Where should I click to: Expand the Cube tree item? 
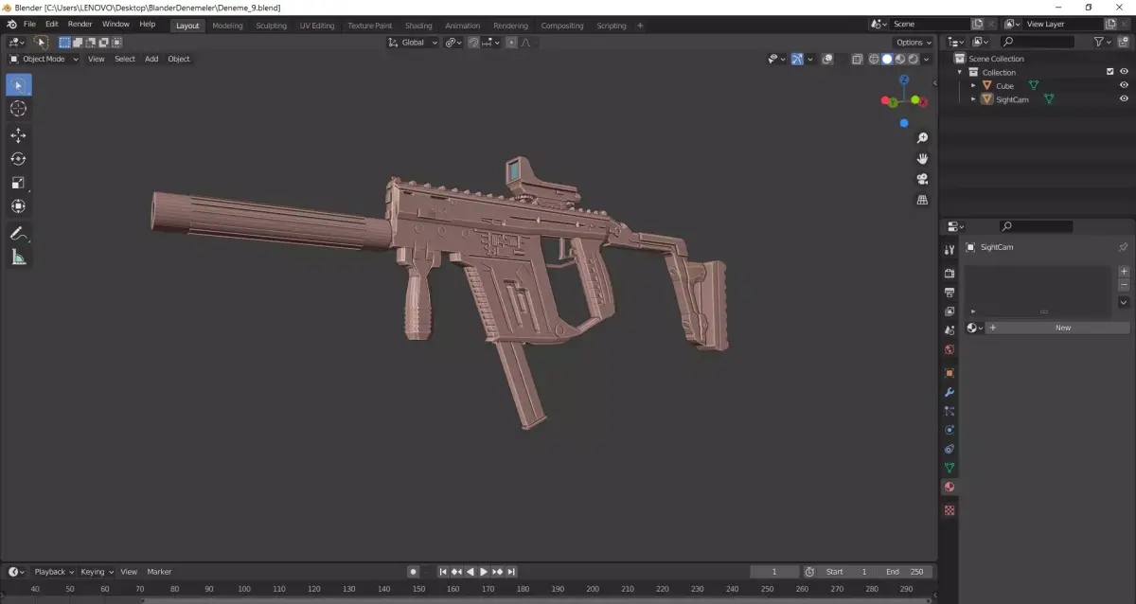(x=973, y=85)
